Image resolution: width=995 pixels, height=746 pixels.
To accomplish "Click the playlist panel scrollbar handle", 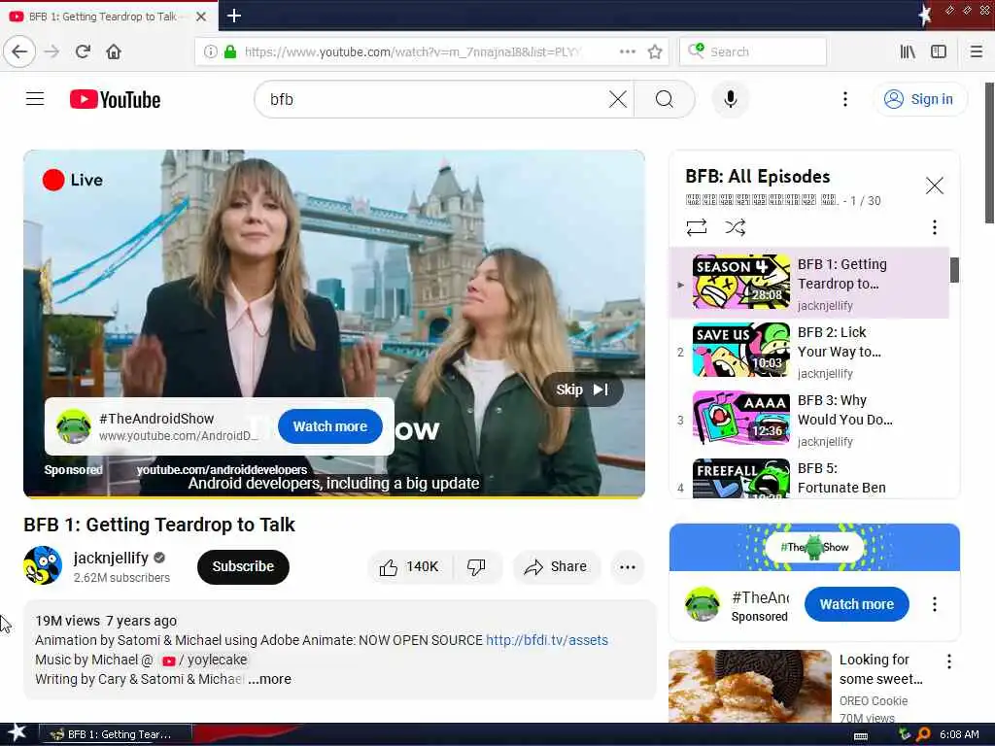I will [x=954, y=270].
